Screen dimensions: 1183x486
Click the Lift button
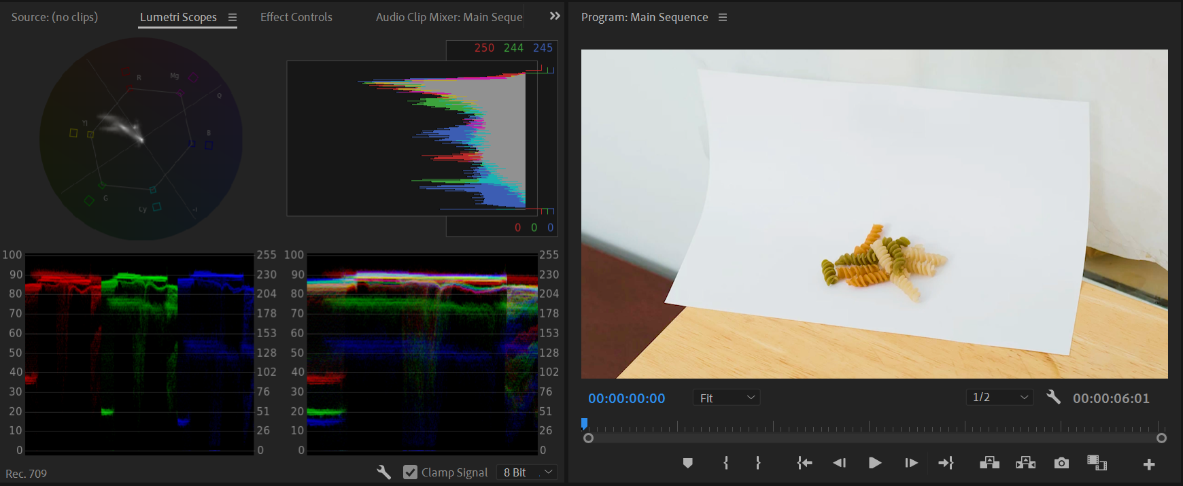[989, 463]
